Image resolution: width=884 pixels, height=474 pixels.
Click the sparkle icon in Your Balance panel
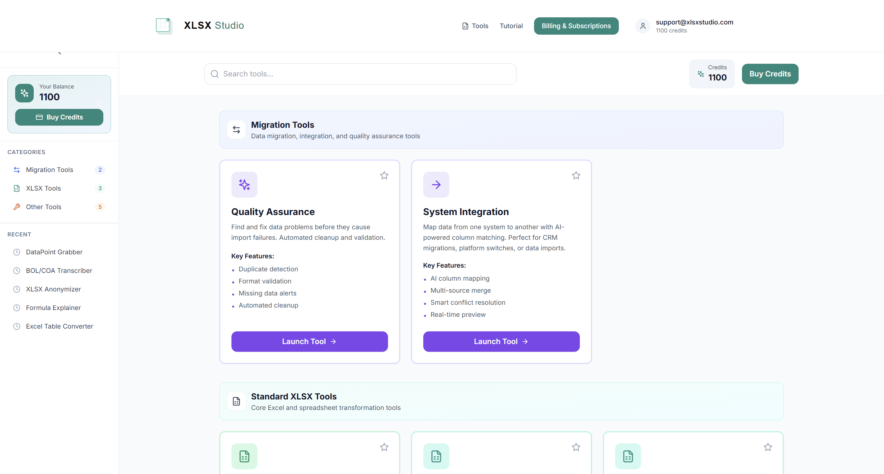pyautogui.click(x=24, y=93)
